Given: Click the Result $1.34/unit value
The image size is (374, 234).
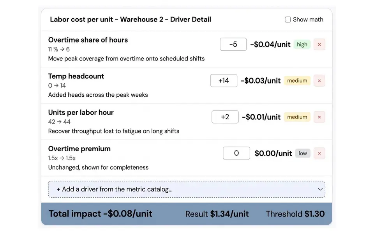Looking at the screenshot, I should pos(217,214).
